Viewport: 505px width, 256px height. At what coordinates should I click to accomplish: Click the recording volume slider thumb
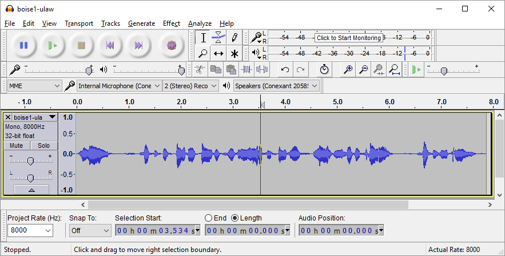(89, 71)
